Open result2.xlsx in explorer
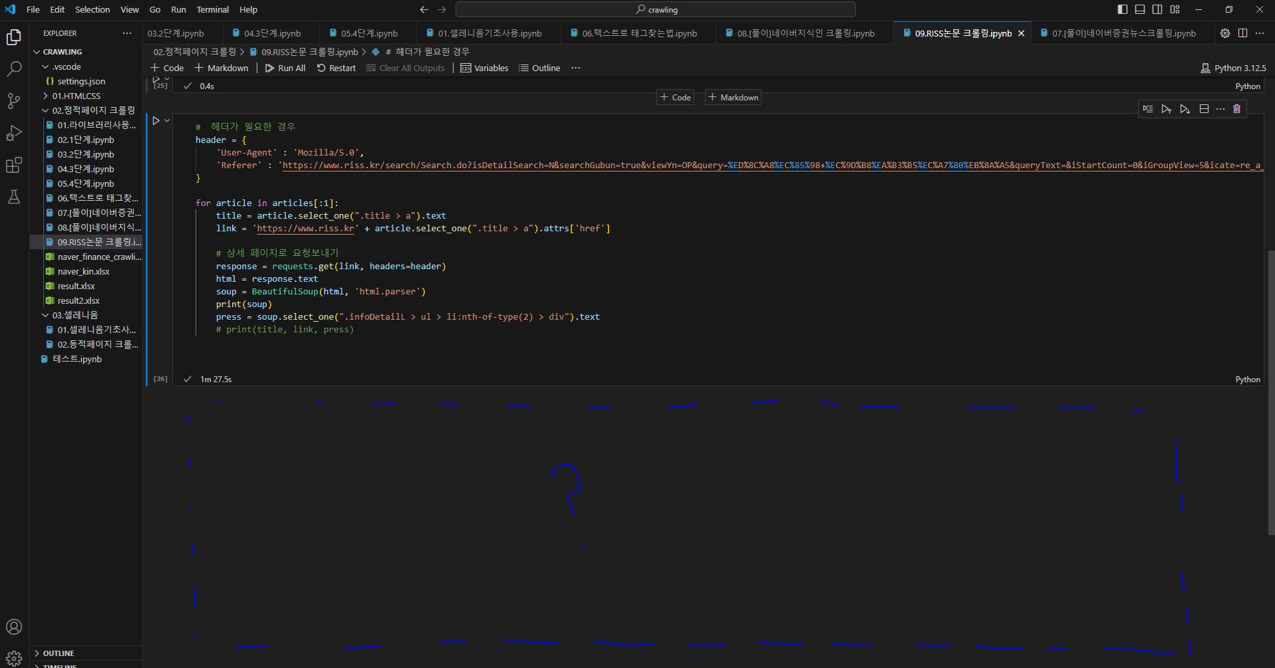 [x=86, y=300]
